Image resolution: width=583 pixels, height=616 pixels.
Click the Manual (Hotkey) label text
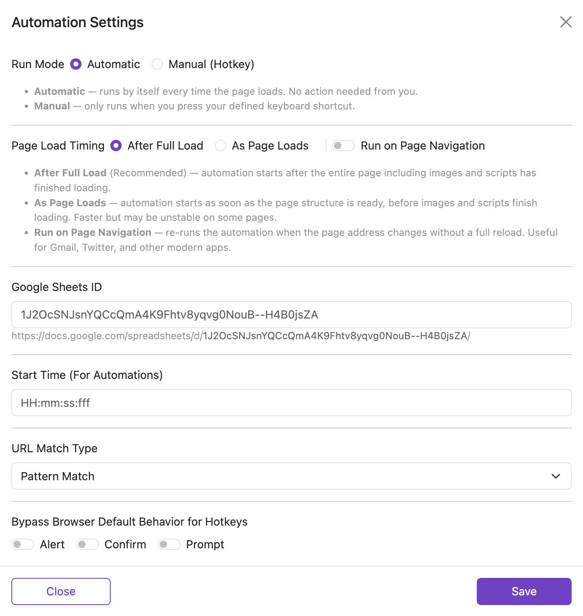(x=211, y=64)
